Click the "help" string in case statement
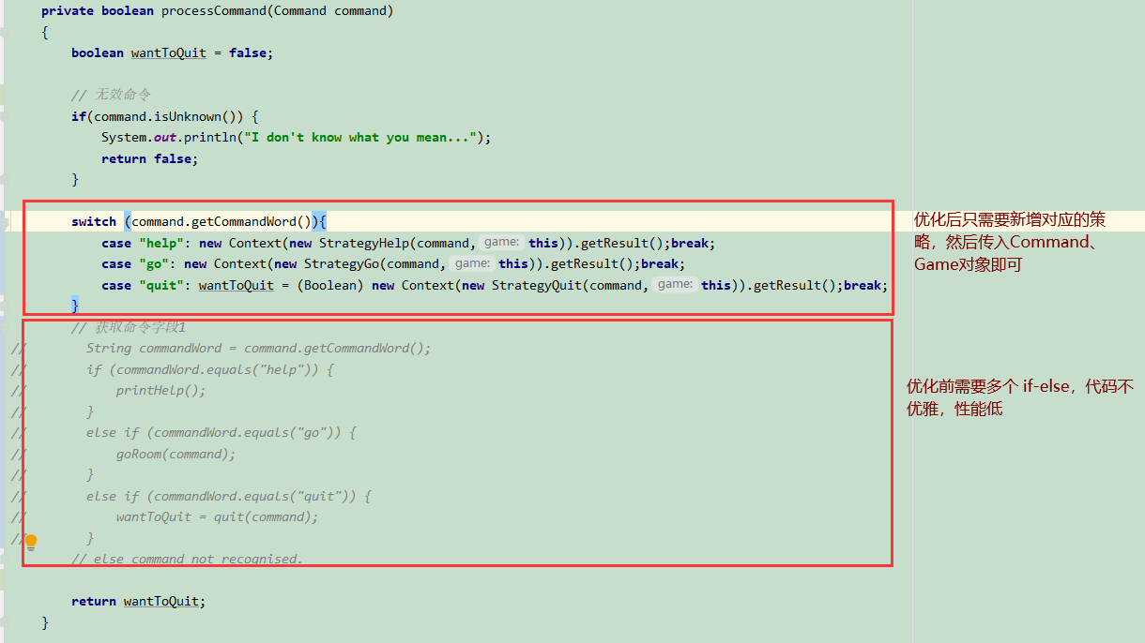1145x643 pixels. [x=161, y=244]
